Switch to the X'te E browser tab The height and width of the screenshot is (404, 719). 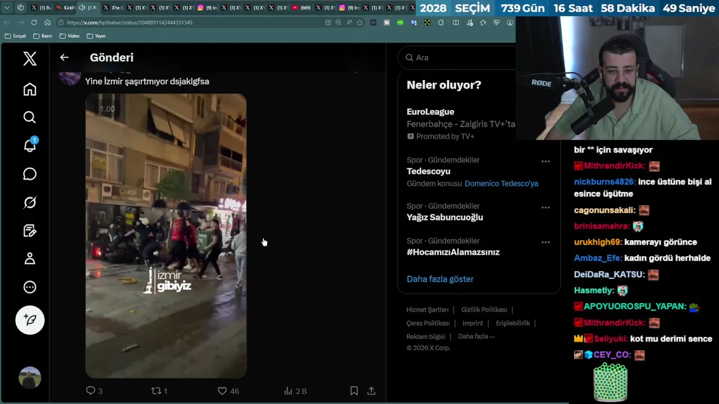[112, 8]
